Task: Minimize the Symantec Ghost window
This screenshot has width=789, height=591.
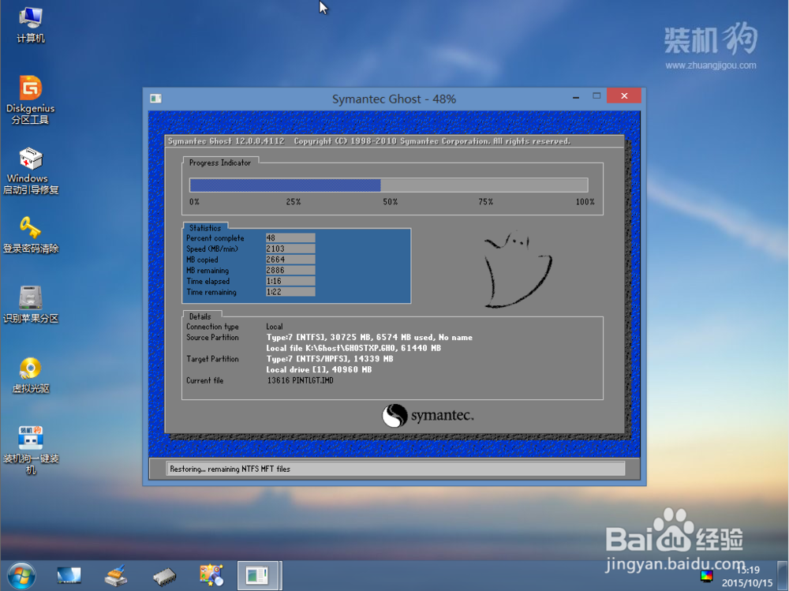Action: click(x=576, y=96)
